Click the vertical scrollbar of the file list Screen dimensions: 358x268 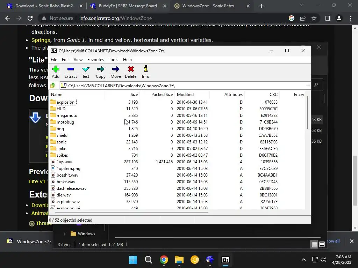click(x=308, y=113)
